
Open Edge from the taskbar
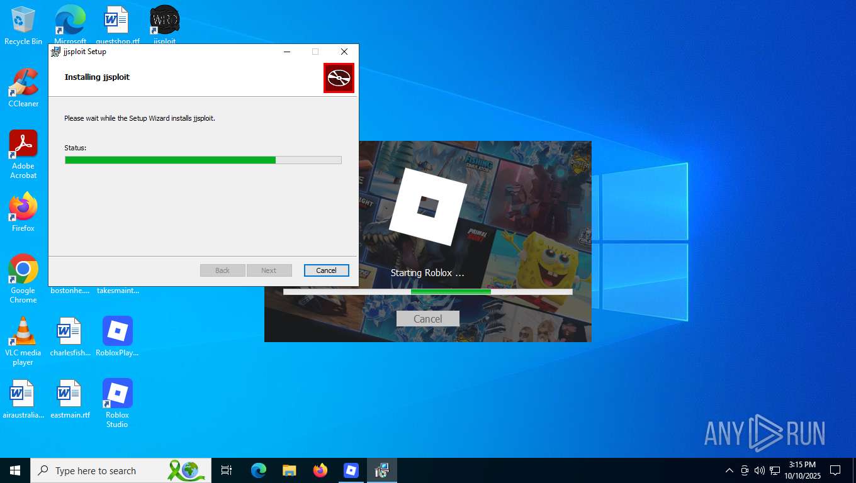pos(258,470)
